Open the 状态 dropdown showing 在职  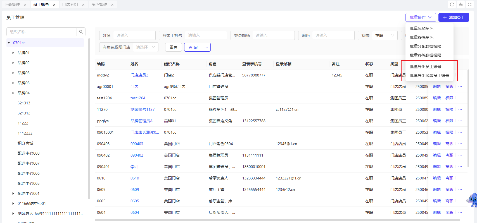384,35
